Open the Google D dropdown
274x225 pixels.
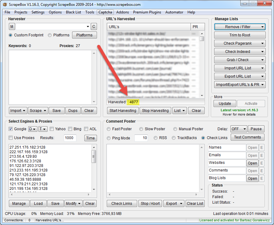coord(33,129)
